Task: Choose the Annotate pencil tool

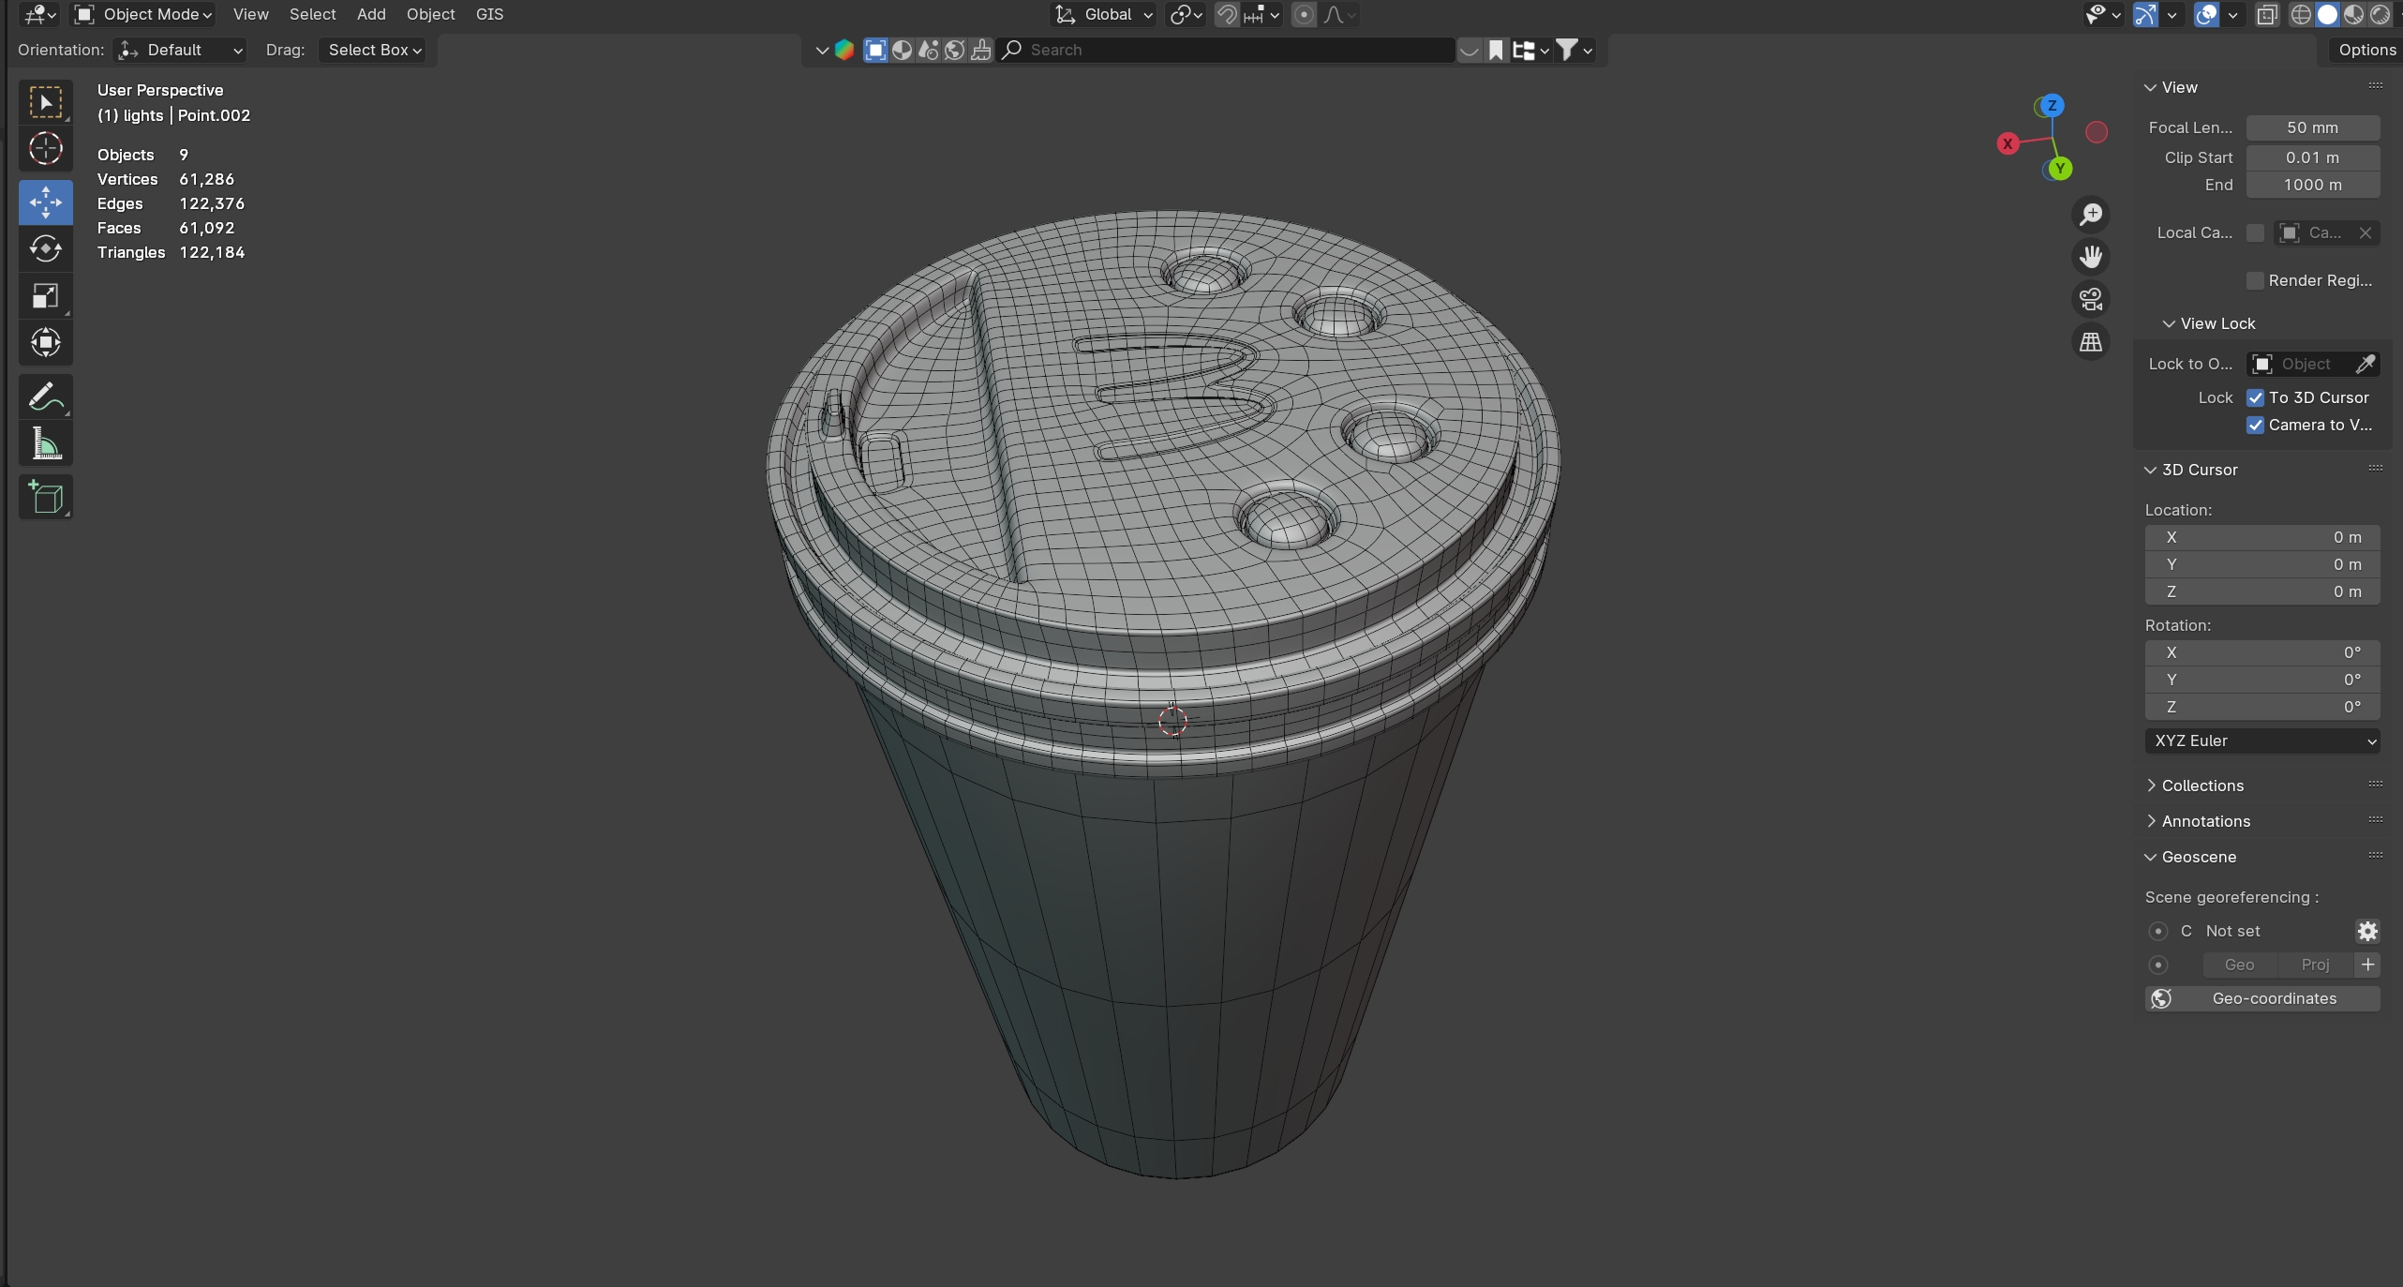Action: click(45, 397)
